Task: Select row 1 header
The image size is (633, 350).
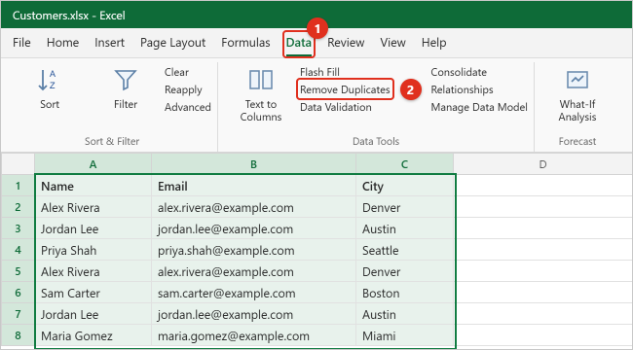Action: pos(18,186)
